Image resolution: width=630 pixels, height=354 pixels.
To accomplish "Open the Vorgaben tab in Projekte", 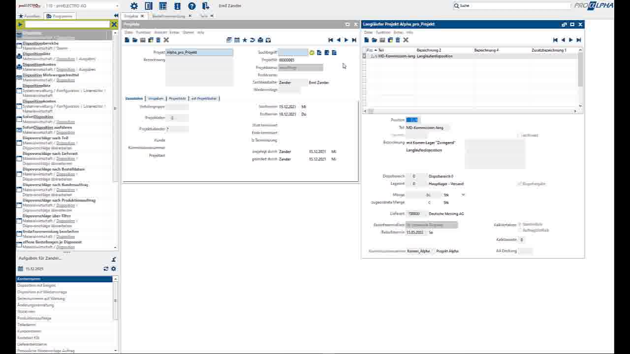I will pos(156,98).
